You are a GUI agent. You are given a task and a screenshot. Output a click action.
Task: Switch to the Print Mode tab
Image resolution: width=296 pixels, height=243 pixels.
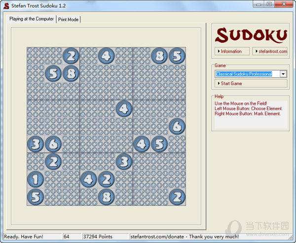[x=69, y=19]
